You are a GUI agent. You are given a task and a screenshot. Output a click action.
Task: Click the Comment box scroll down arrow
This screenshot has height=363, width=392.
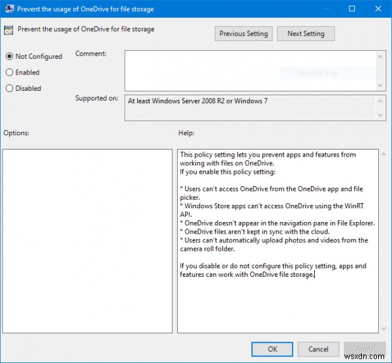380,86
